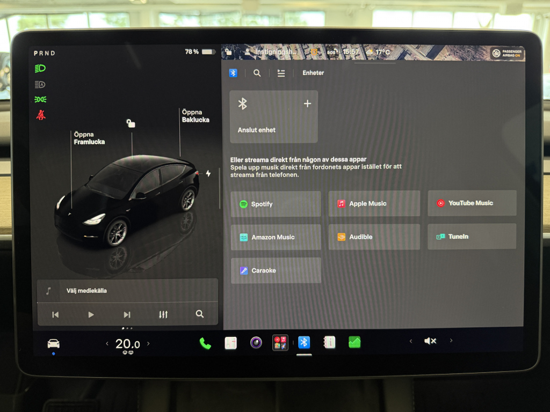Decrease the cabin temperature
The image size is (550, 412).
107,344
